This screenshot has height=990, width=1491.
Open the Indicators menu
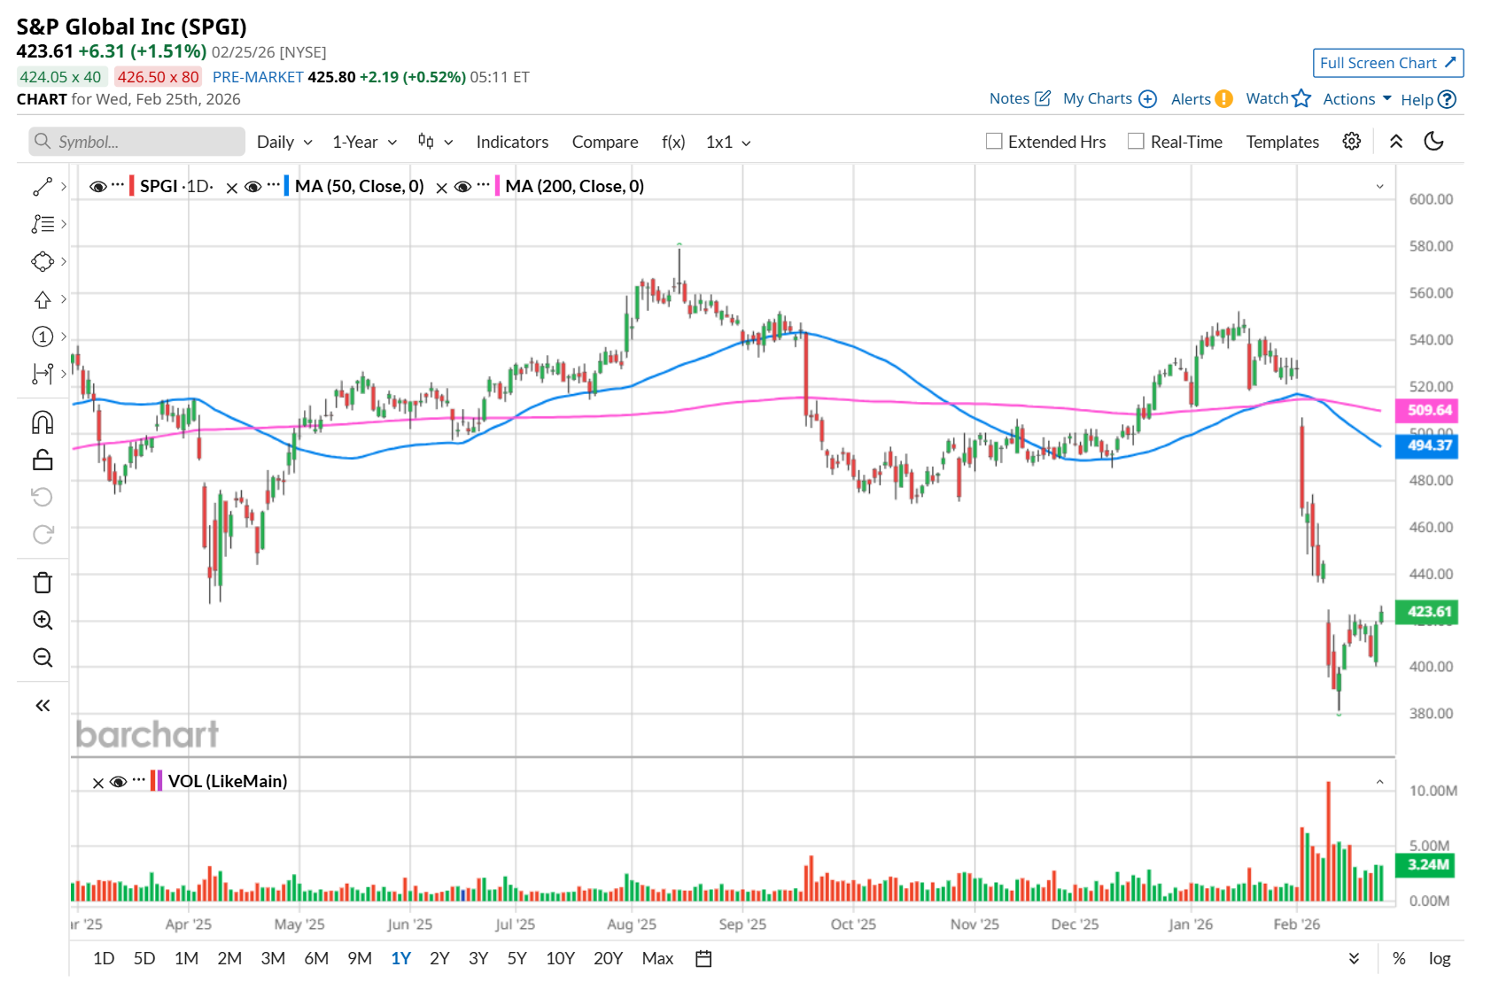pyautogui.click(x=512, y=142)
